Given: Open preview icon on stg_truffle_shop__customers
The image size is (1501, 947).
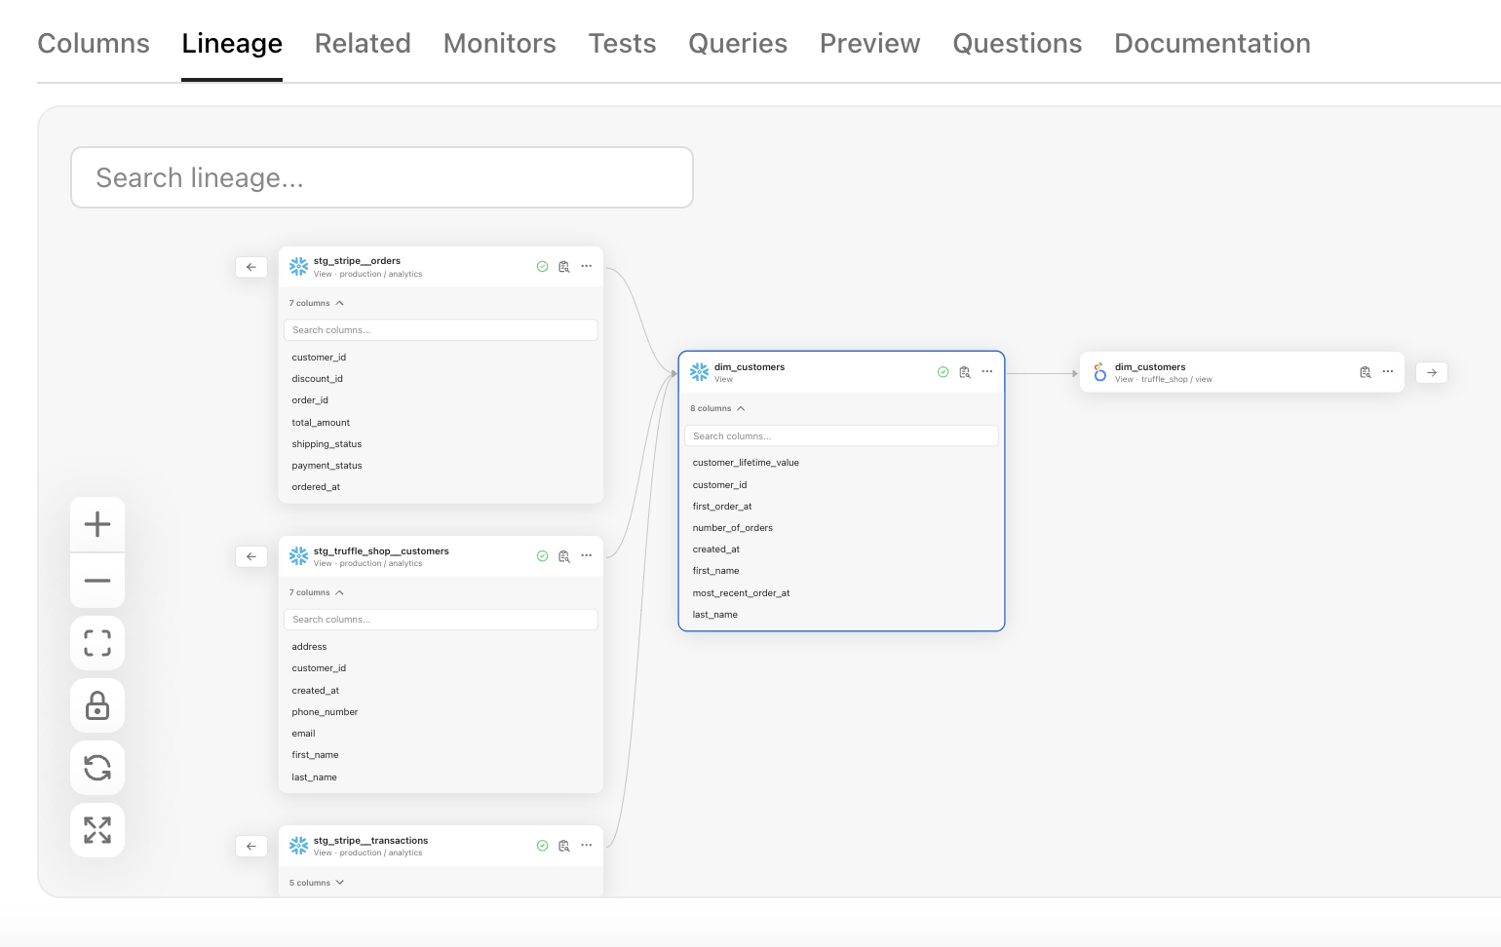Looking at the screenshot, I should click(564, 556).
